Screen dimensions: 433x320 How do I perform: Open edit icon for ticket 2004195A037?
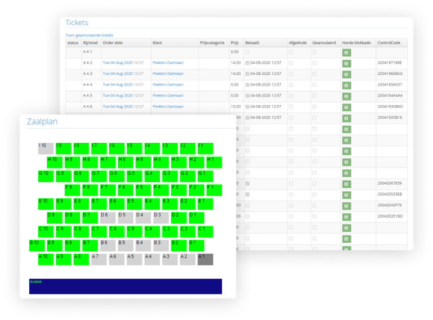(346, 85)
